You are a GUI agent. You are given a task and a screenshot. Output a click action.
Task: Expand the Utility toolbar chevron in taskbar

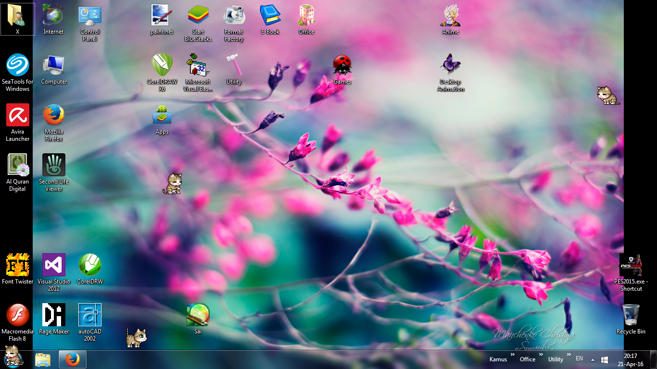tap(569, 355)
